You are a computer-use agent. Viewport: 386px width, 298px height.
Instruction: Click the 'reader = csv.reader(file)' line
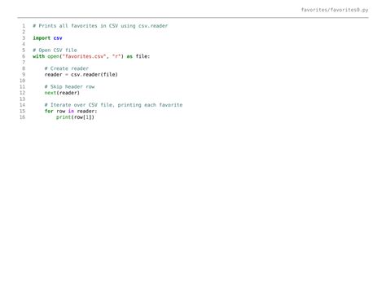click(x=81, y=74)
